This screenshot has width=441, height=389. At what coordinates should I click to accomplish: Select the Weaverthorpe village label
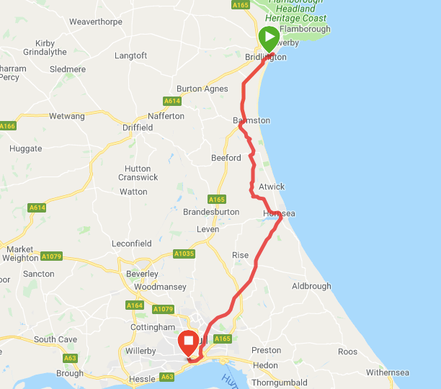point(96,22)
